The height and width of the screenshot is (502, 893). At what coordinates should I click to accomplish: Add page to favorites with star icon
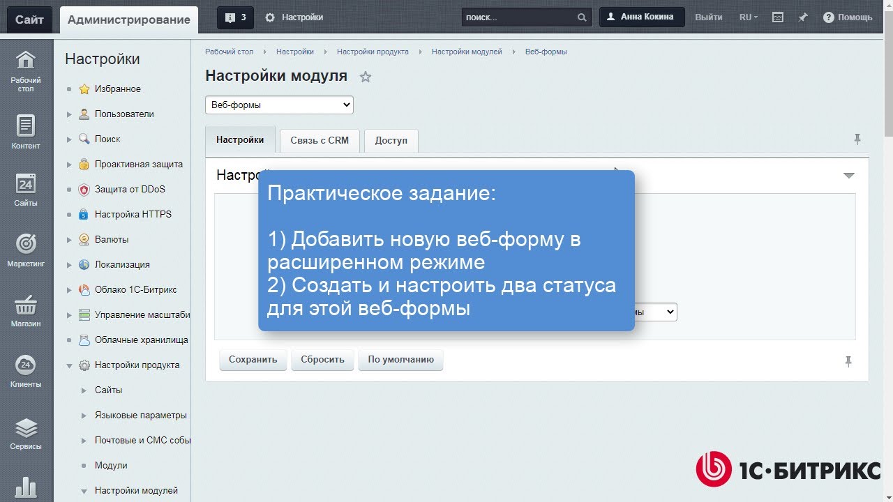(365, 77)
